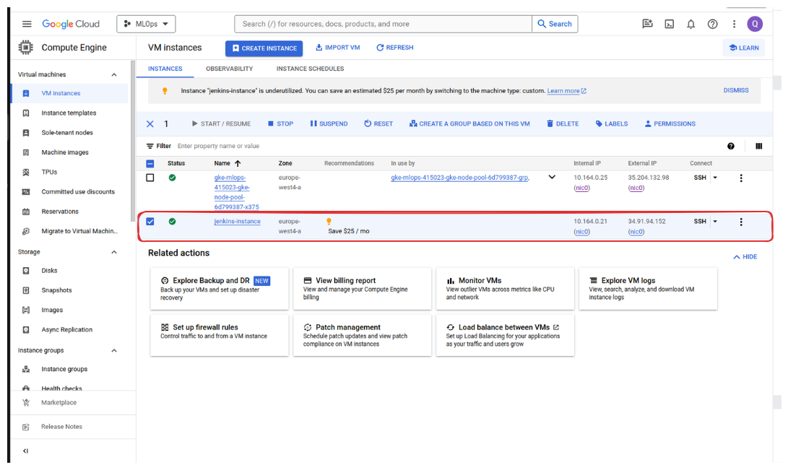
Task: Uncheck the jenkins-instance checkbox
Action: pos(150,222)
